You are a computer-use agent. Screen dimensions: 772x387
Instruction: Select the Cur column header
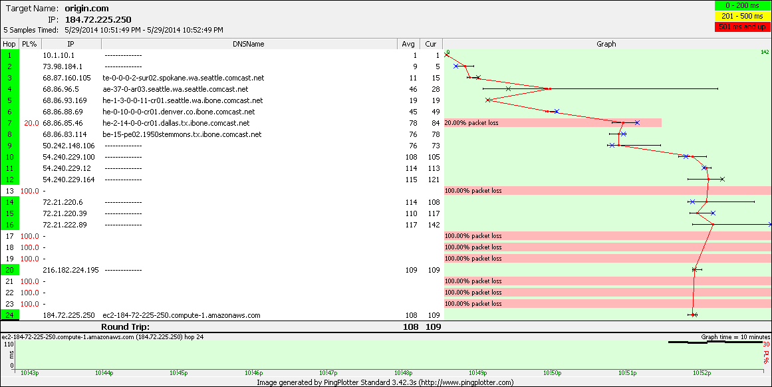pos(431,44)
